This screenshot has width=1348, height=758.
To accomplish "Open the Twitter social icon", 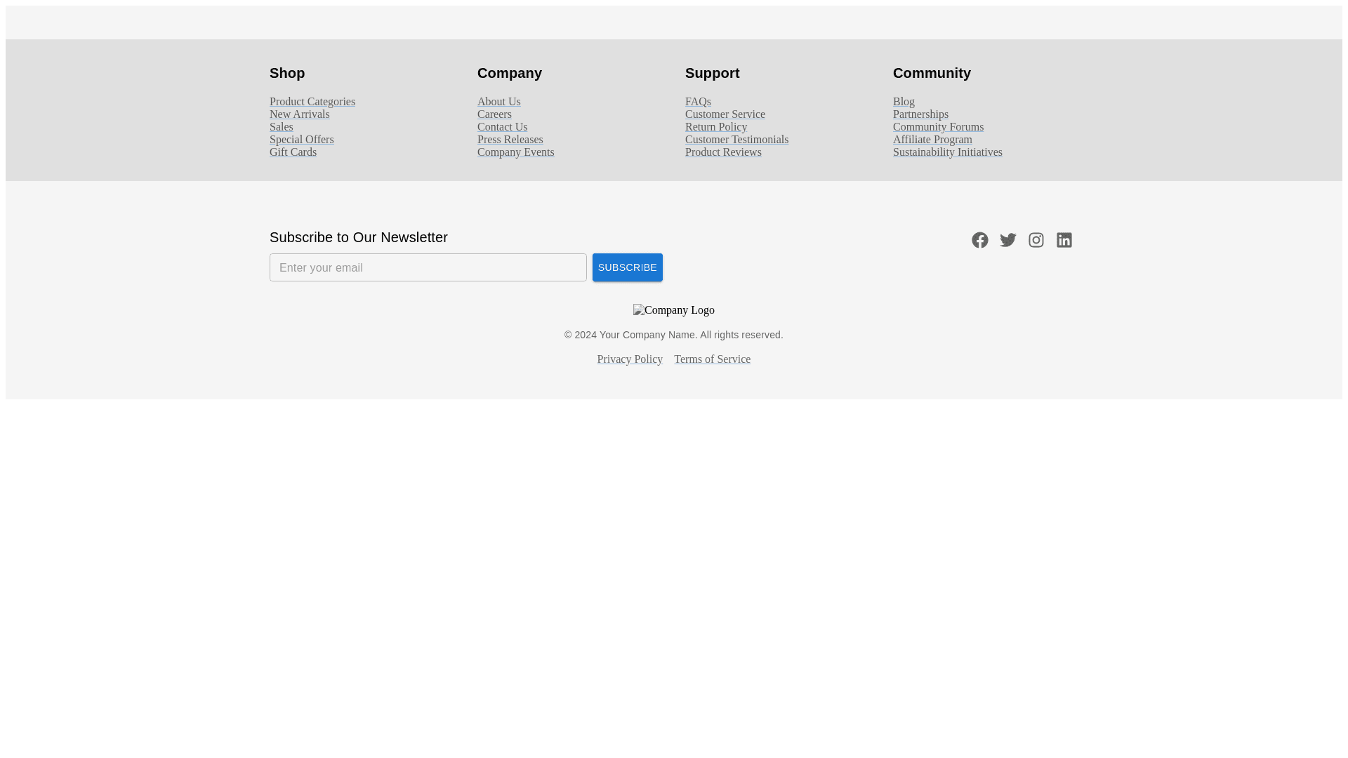I will click(x=1007, y=240).
